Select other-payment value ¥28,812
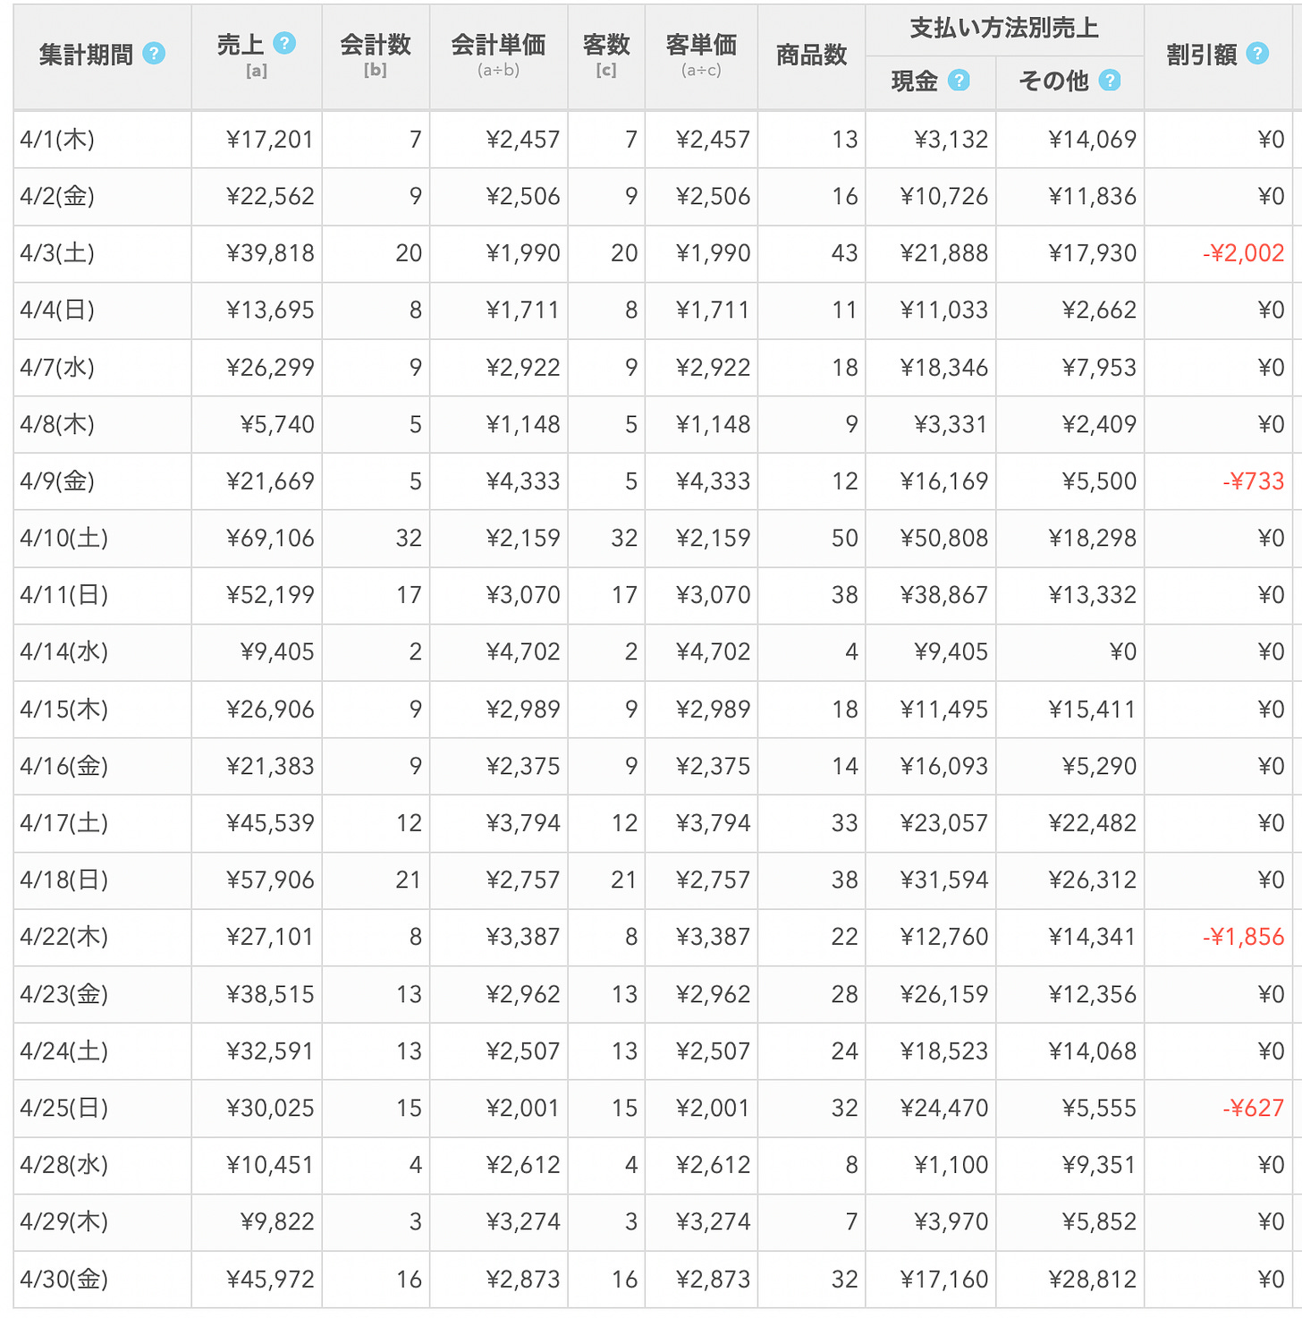The image size is (1302, 1318). click(1093, 1280)
